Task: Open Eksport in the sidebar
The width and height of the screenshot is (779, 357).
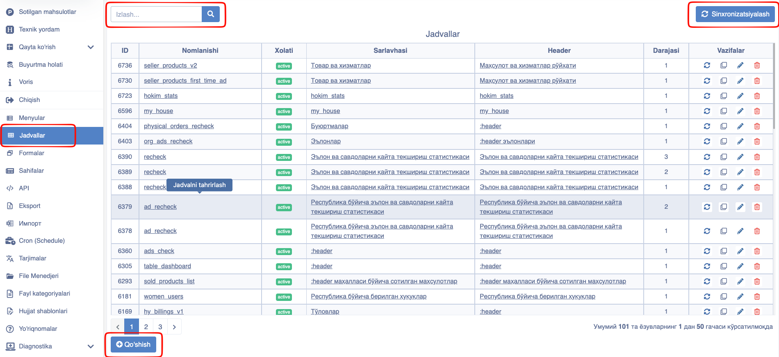Action: [x=52, y=206]
